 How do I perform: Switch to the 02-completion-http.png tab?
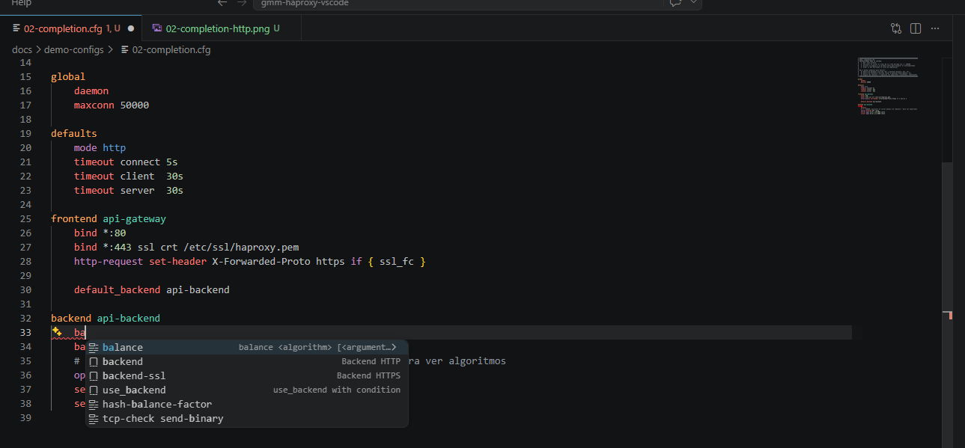click(217, 28)
